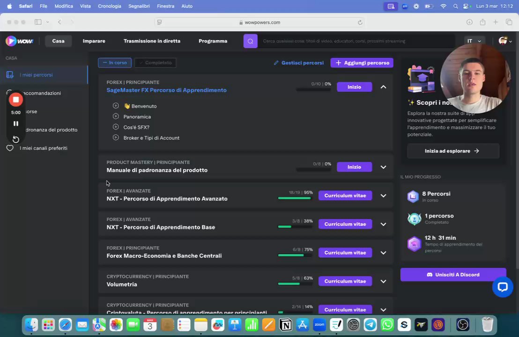Play the Cos'è SFX? lesson icon
The image size is (519, 337).
[x=116, y=127]
